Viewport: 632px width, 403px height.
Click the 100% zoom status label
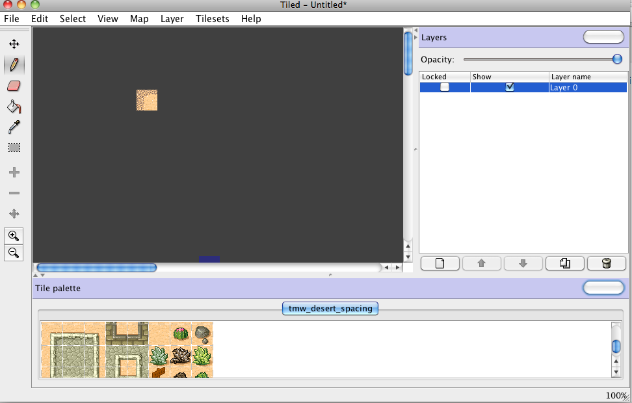pyautogui.click(x=616, y=396)
